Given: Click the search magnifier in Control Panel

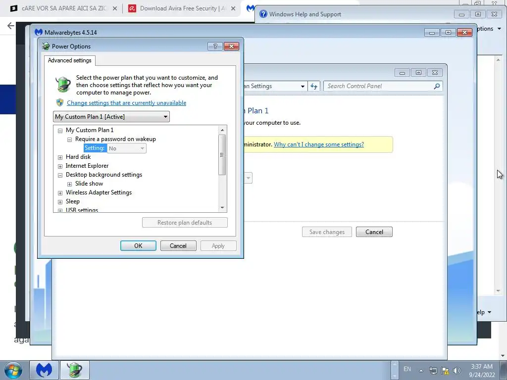Looking at the screenshot, I should click(437, 86).
